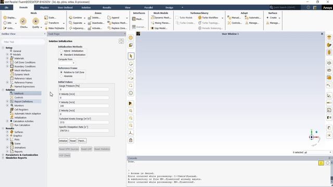Screen dimensions: 333x187
Task: Expand the Monitors tree node
Action: tap(7, 105)
